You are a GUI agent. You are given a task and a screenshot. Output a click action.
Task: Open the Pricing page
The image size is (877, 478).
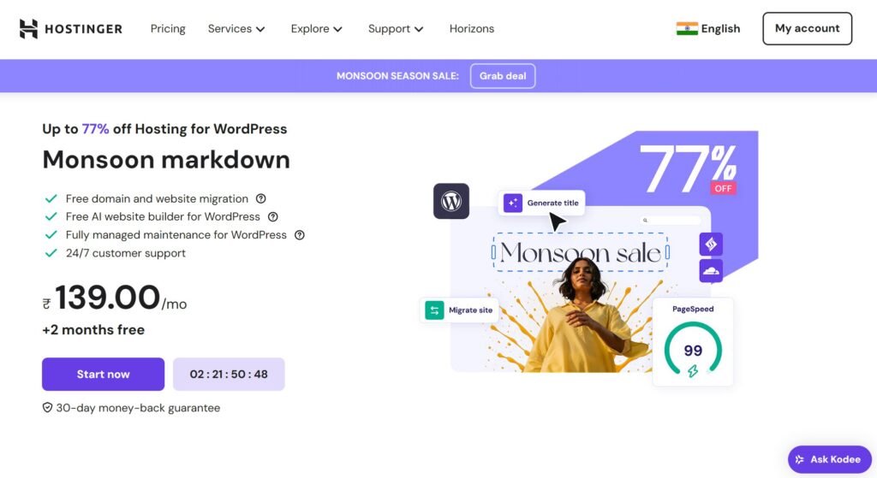point(168,28)
